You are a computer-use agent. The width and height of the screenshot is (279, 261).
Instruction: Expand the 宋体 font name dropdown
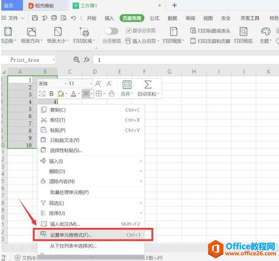pyautogui.click(x=65, y=84)
